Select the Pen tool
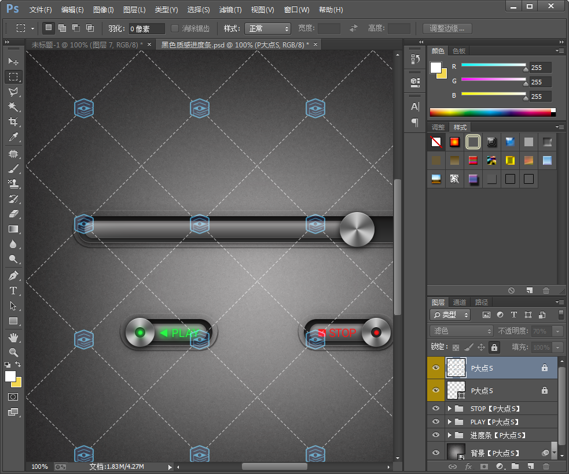This screenshot has height=474, width=569. click(x=13, y=276)
